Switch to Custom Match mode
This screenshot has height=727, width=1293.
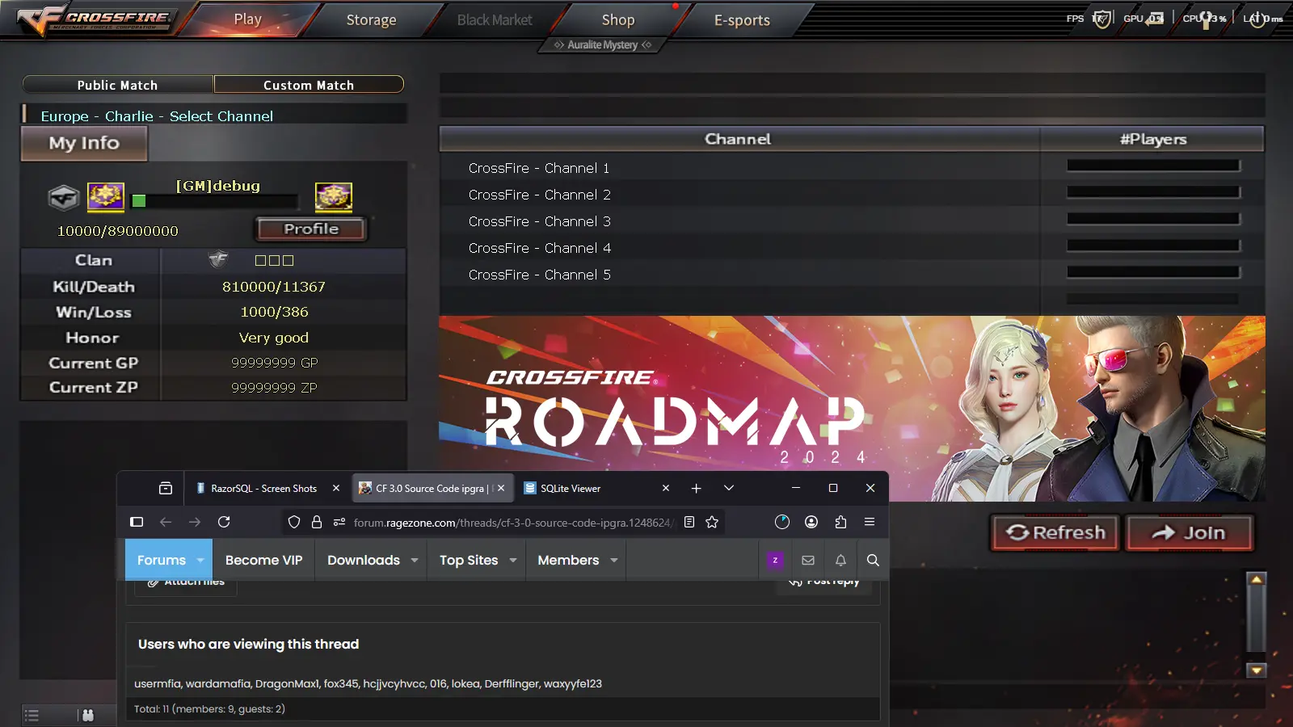[x=309, y=85]
